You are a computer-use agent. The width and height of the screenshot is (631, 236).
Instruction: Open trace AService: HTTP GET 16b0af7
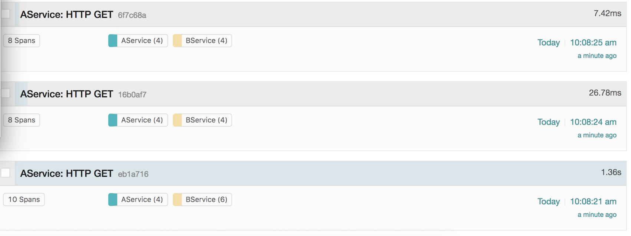pyautogui.click(x=67, y=94)
